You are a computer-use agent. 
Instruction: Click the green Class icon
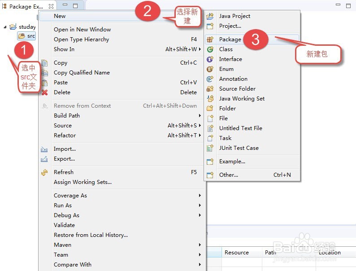pyautogui.click(x=210, y=49)
